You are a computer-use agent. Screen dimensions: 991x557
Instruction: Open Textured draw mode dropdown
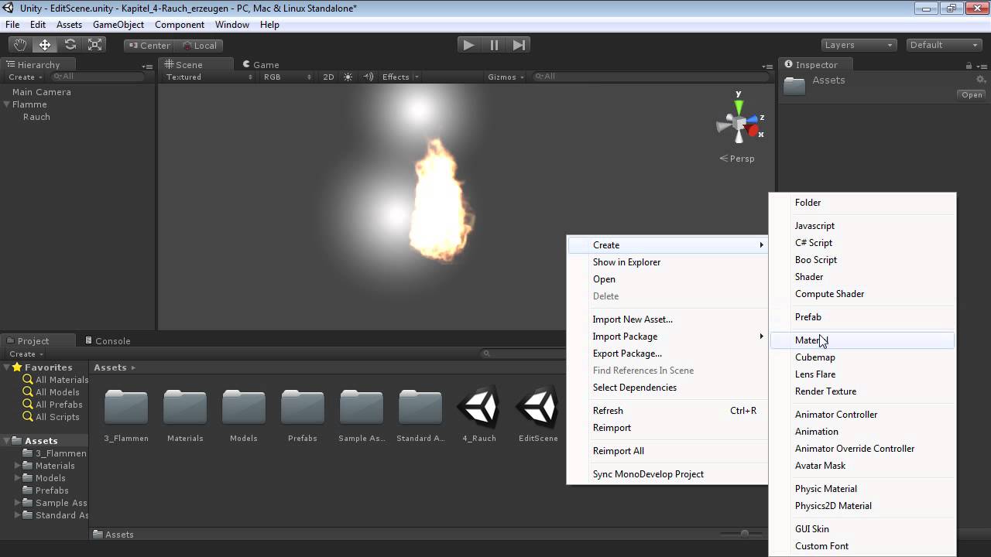click(209, 77)
